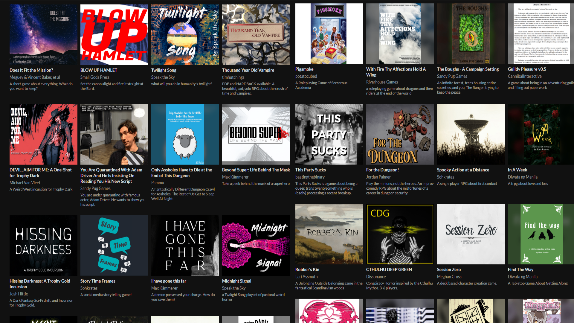Click the CTHULHU DEEP GREEN cover art
The image size is (574, 323).
tap(400, 234)
